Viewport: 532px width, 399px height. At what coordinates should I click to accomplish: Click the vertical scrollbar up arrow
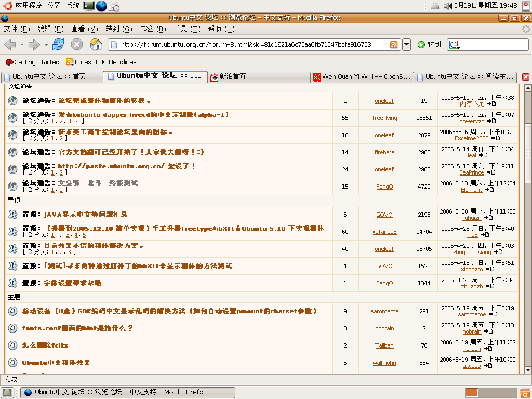[x=528, y=88]
